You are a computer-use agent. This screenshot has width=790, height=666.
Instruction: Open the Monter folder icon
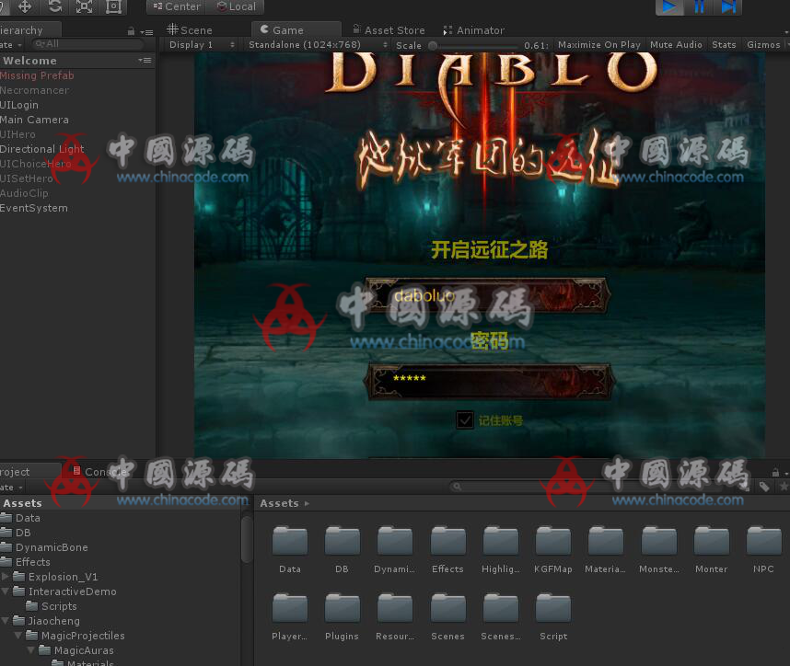tap(712, 541)
